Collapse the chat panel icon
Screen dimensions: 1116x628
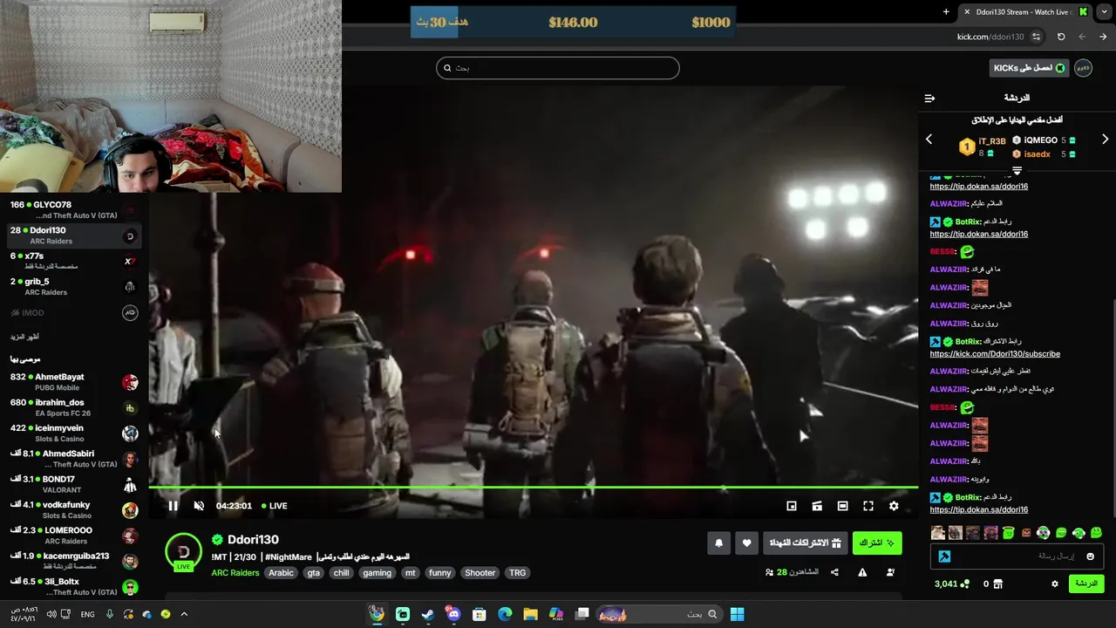pos(929,98)
